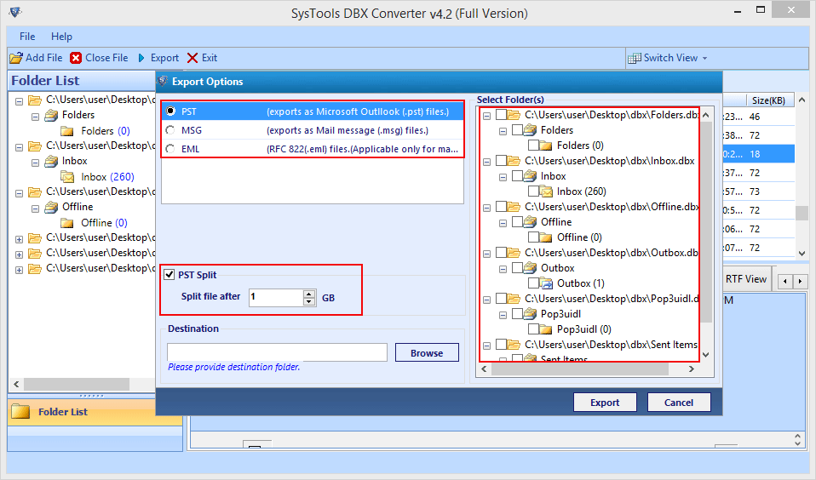
Task: Collapse the Outbox.dbx node in Select Folder(s)
Action: pyautogui.click(x=486, y=254)
